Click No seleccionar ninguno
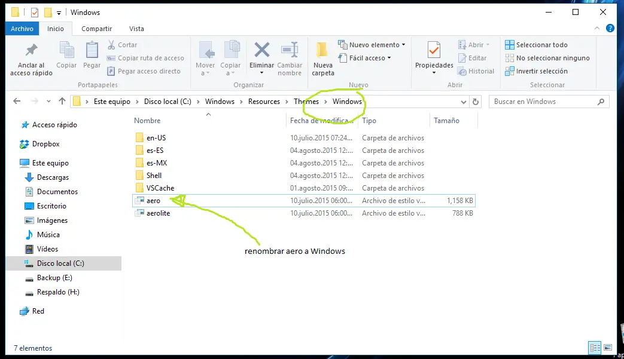The image size is (624, 359). click(x=547, y=58)
